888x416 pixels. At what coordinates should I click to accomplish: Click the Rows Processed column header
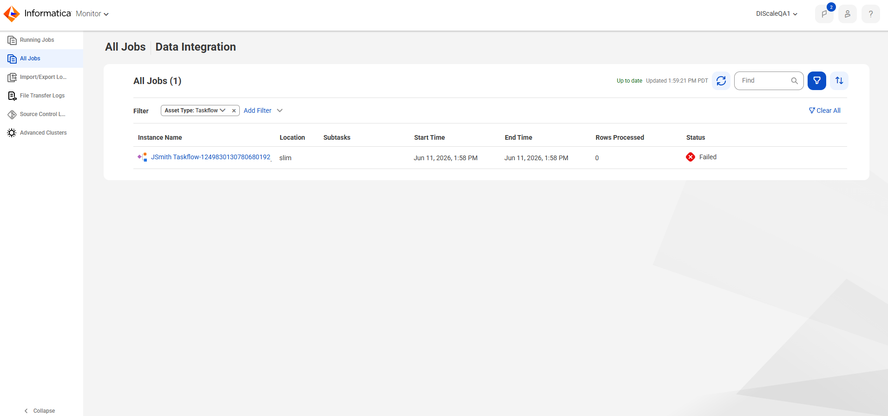[620, 137]
